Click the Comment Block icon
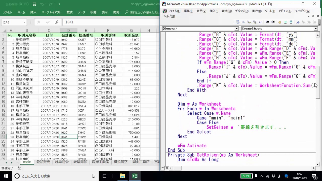Image resolution: width=322 pixels, height=181 pixels. (x=285, y=22)
